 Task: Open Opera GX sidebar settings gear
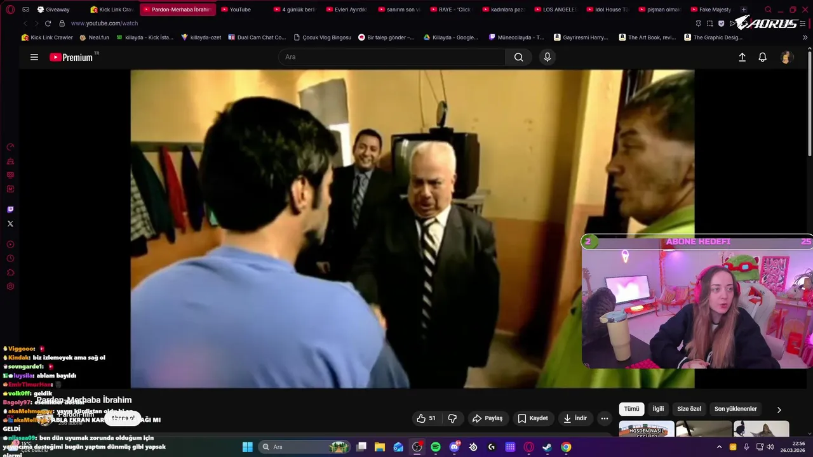point(10,287)
